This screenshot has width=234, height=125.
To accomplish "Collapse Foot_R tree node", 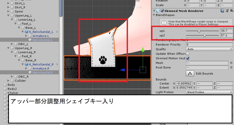I will [16, 56].
